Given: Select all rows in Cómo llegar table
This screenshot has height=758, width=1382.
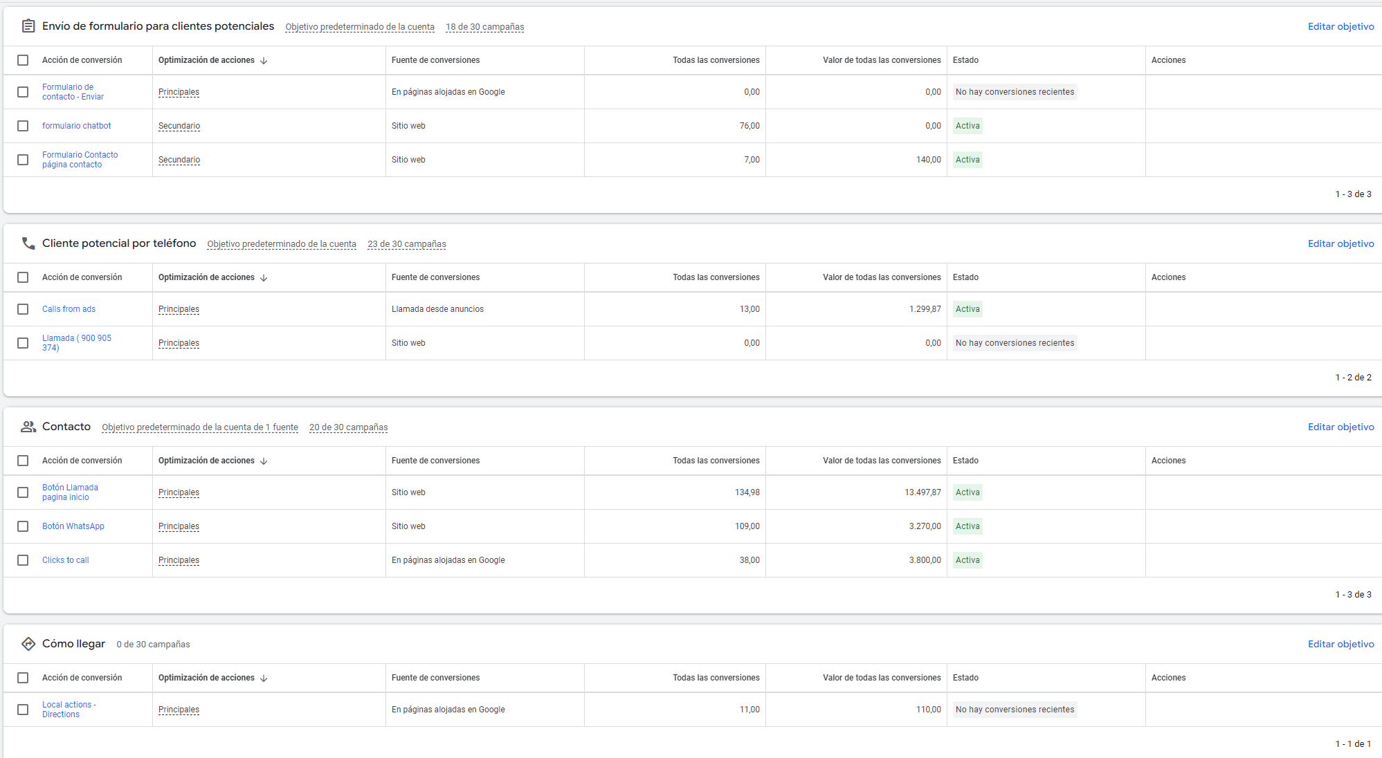Looking at the screenshot, I should [23, 678].
